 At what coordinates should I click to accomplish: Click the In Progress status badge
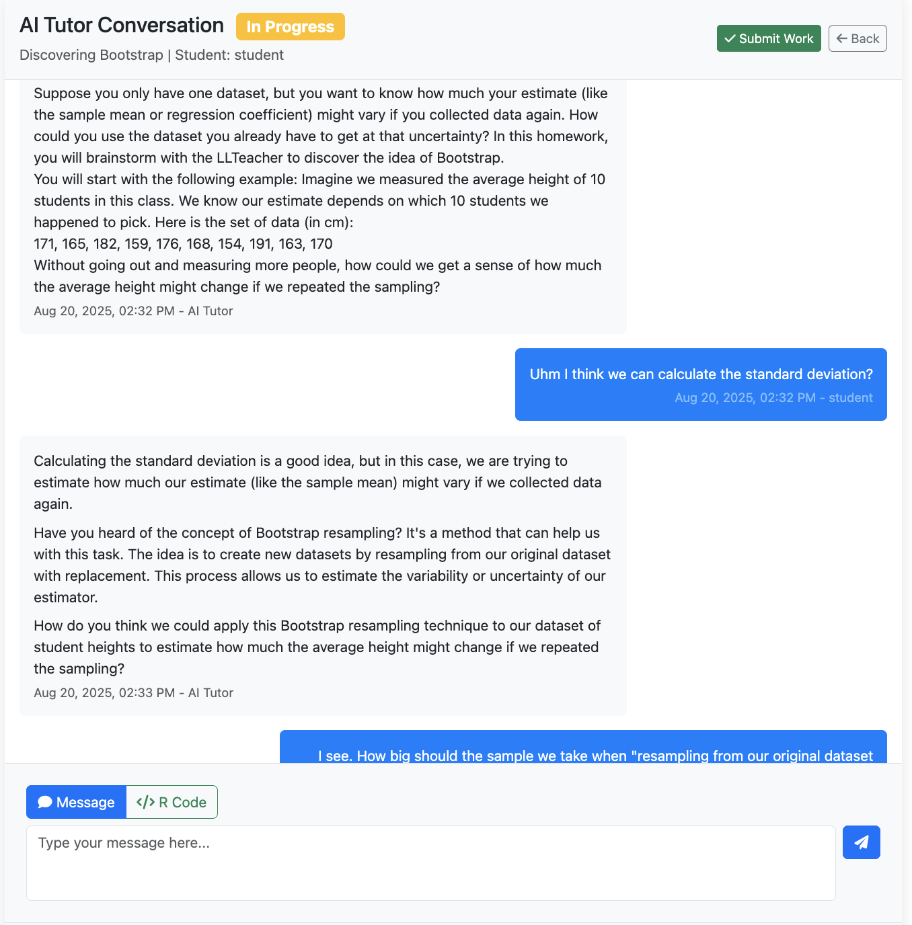coord(290,27)
